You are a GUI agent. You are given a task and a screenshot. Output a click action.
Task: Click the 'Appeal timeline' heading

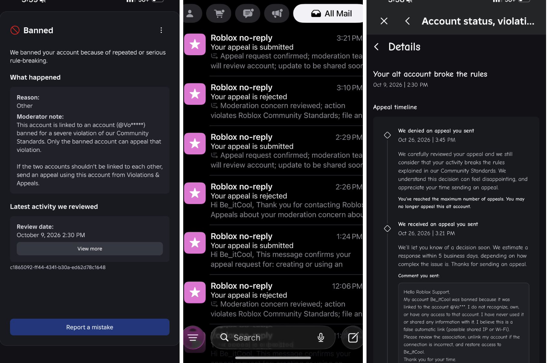(x=395, y=107)
